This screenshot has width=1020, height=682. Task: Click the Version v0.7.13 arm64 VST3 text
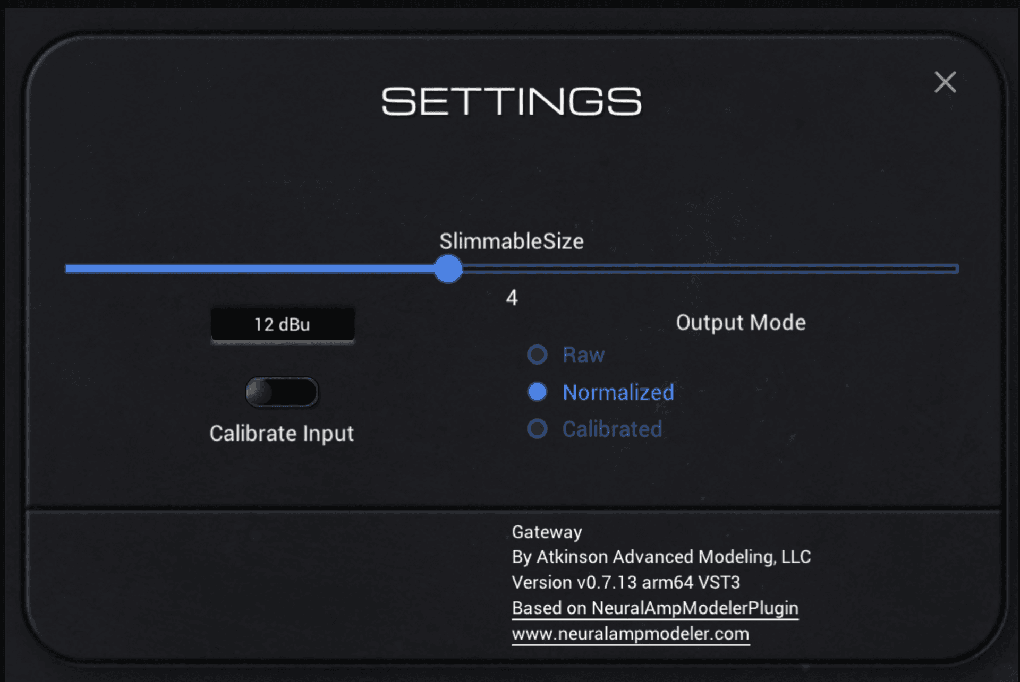[x=626, y=582]
